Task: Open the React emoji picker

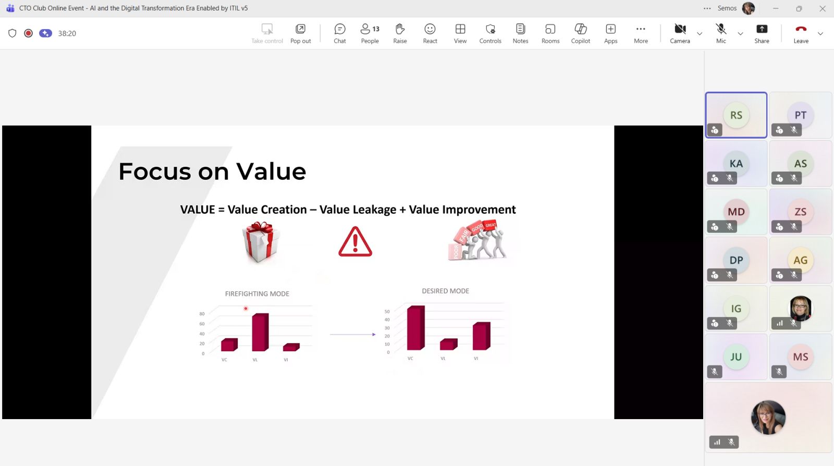Action: 430,33
